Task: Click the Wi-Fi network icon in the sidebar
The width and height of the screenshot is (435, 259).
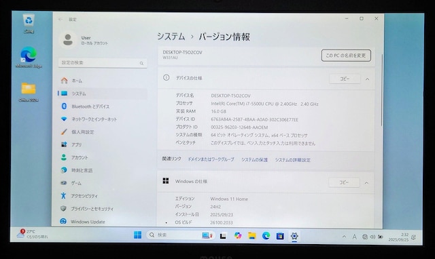Action: pyautogui.click(x=64, y=119)
